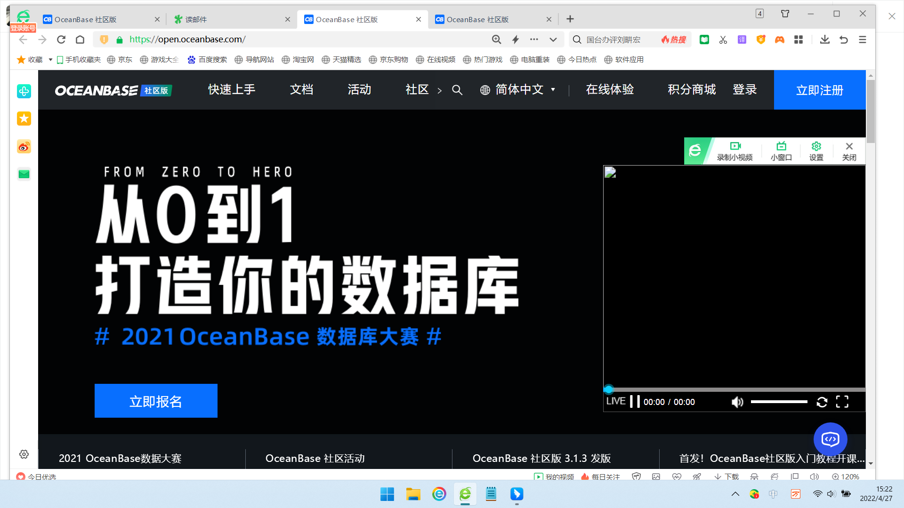
Task: Click the orange shield wallet icon
Action: tap(761, 40)
